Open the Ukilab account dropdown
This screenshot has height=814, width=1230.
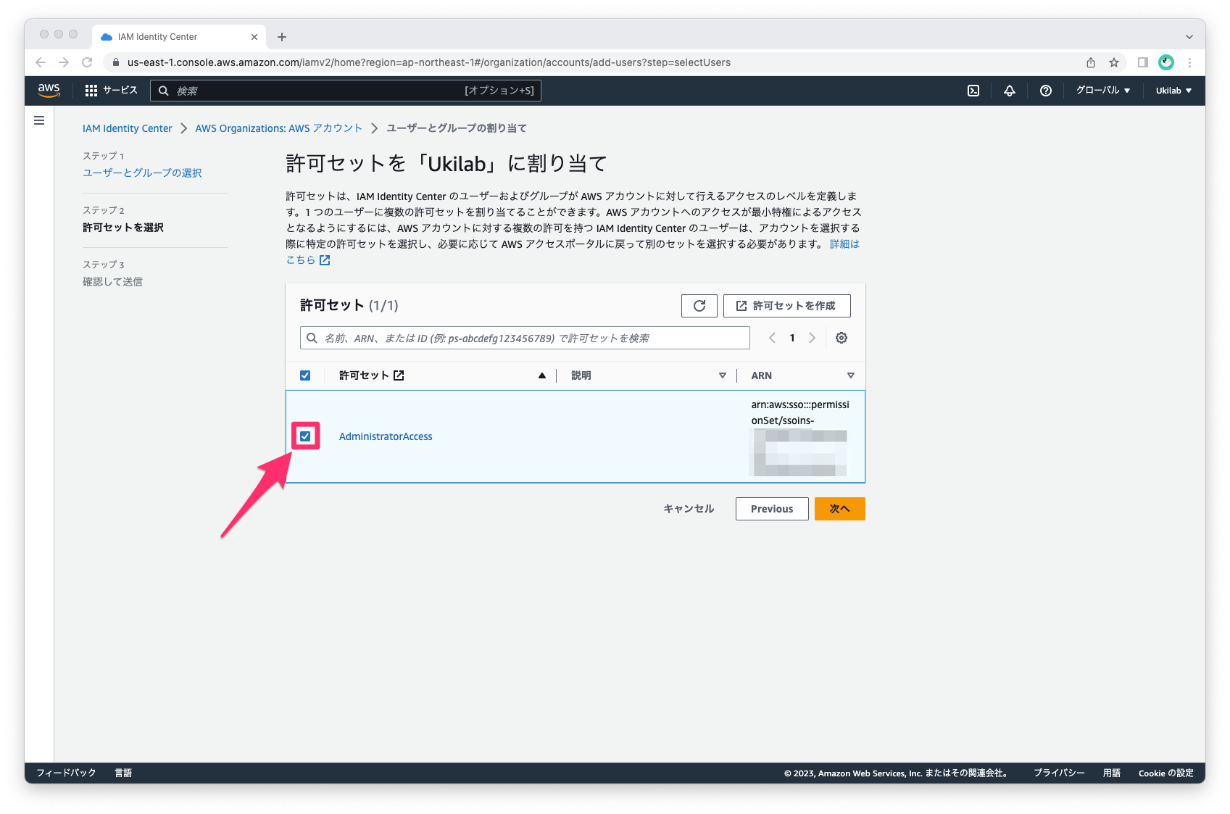(x=1173, y=91)
